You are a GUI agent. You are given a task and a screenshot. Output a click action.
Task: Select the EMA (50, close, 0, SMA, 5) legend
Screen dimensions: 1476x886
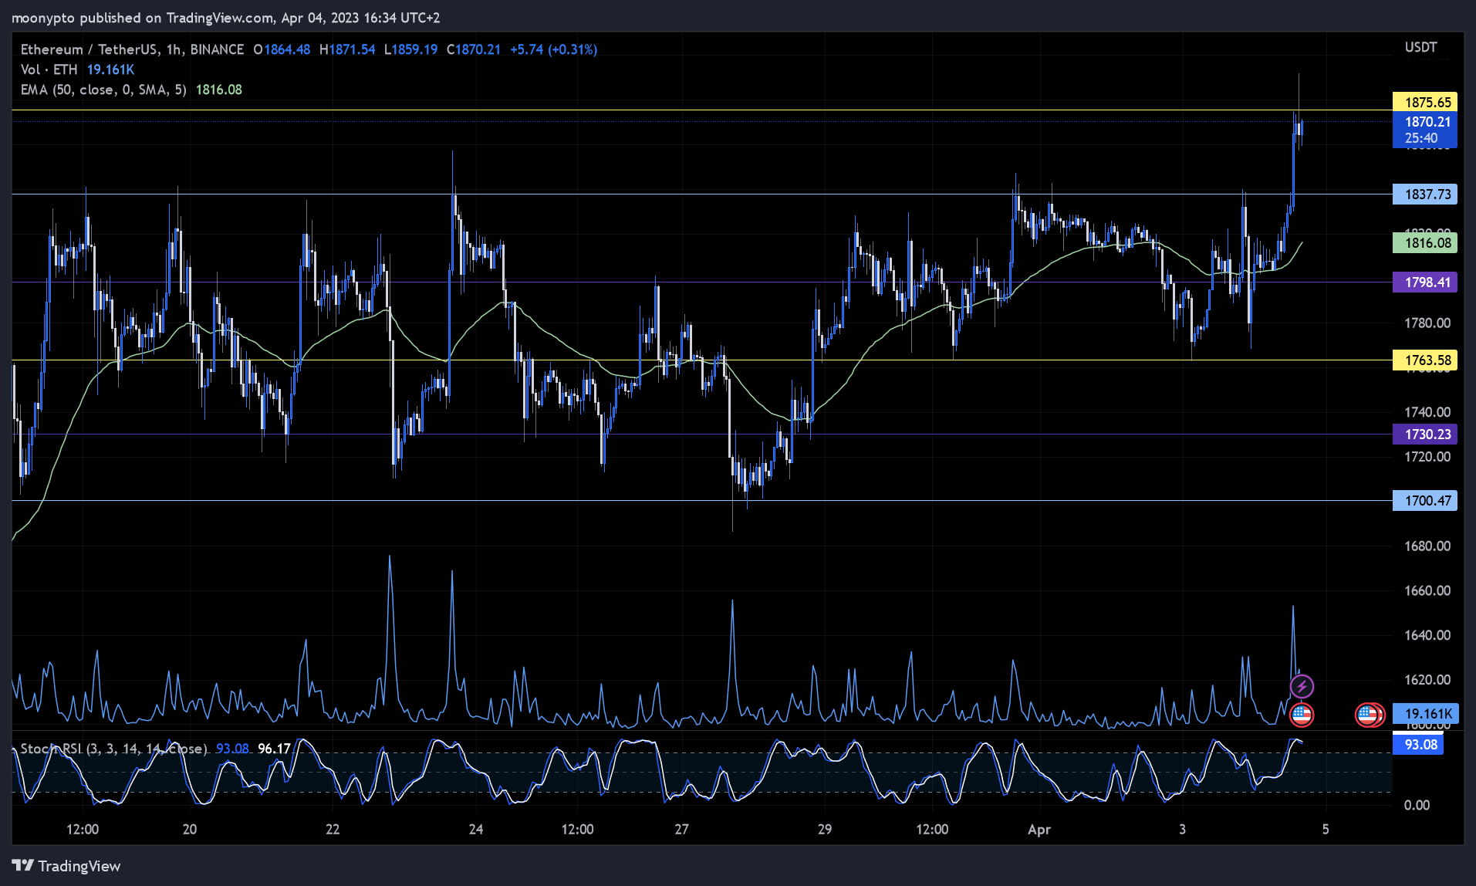pyautogui.click(x=103, y=90)
